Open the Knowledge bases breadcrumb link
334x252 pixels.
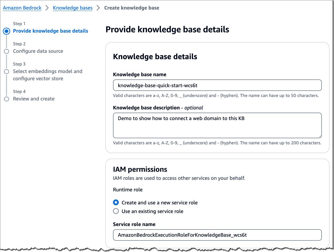click(x=73, y=8)
